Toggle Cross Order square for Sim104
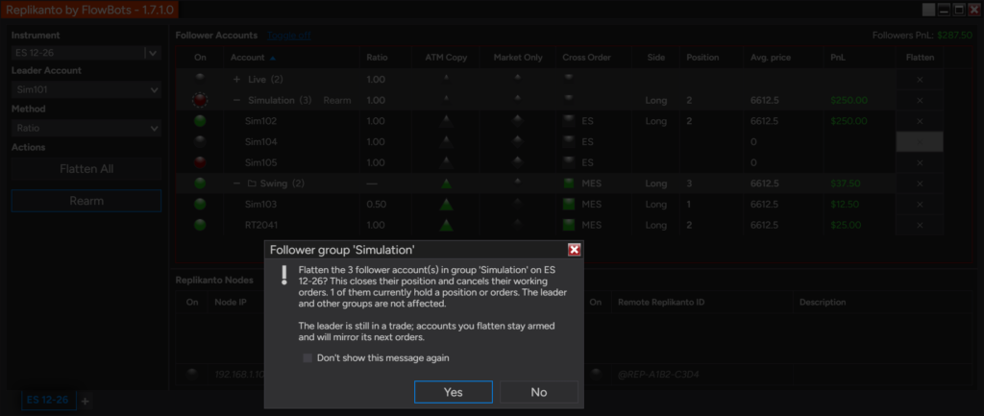 [569, 142]
